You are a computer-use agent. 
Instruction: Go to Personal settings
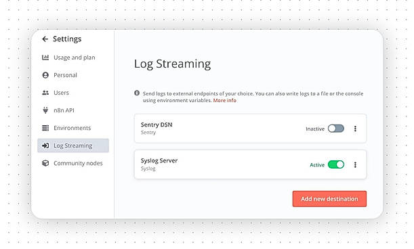73,75
